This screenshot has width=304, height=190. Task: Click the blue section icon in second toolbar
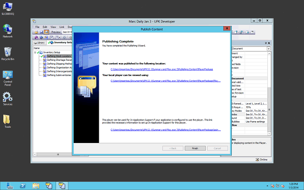41,38
